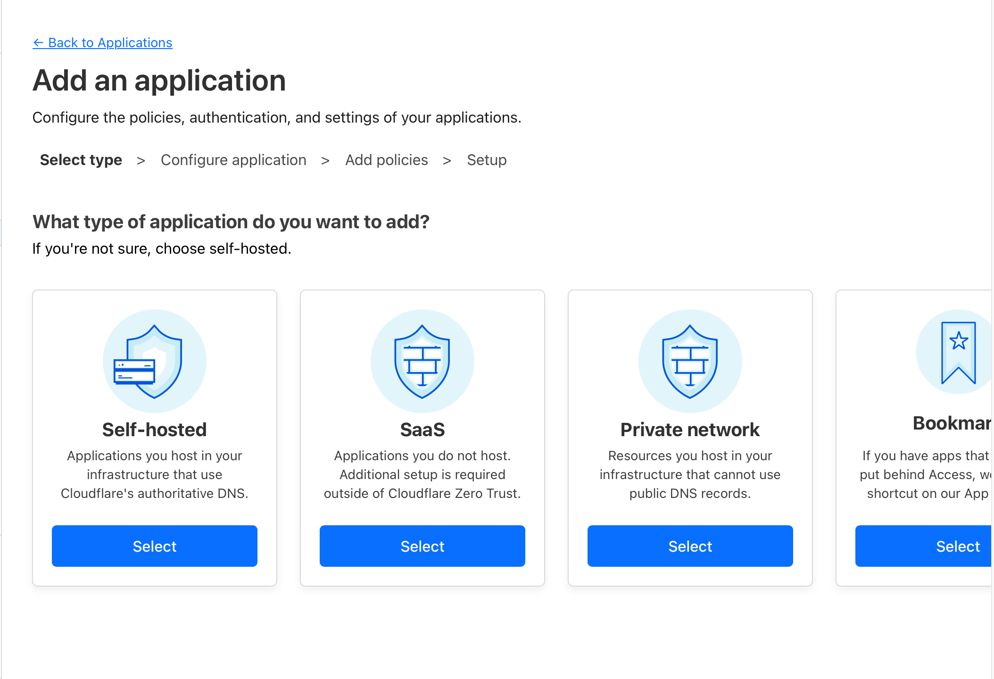Open the Select type step
This screenshot has height=679, width=994.
(81, 160)
